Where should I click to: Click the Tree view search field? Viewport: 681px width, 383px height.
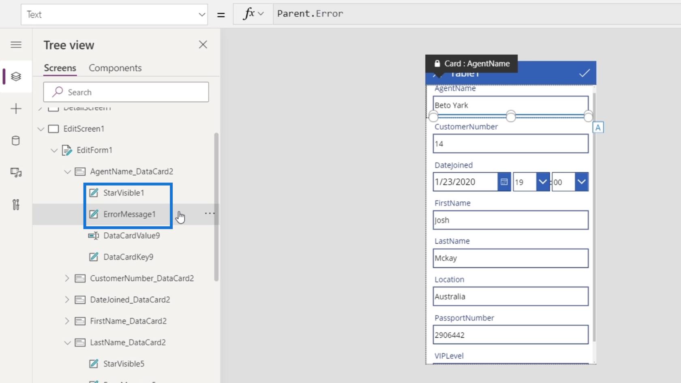click(126, 92)
